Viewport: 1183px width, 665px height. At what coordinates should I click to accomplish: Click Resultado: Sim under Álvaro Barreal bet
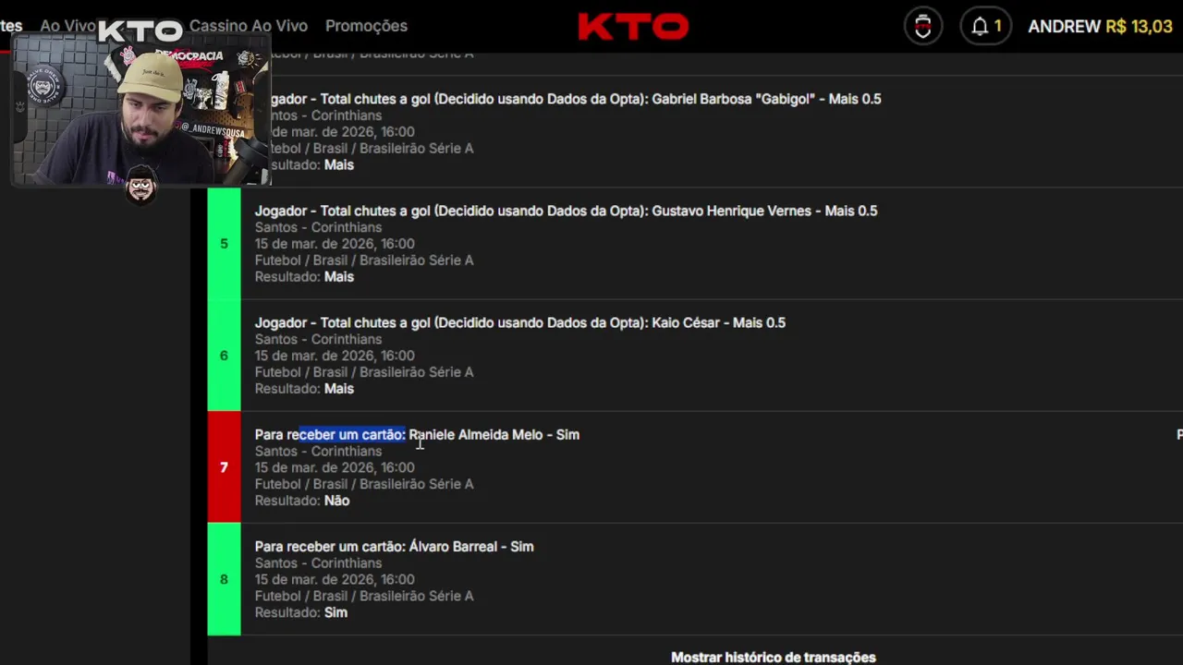point(301,612)
